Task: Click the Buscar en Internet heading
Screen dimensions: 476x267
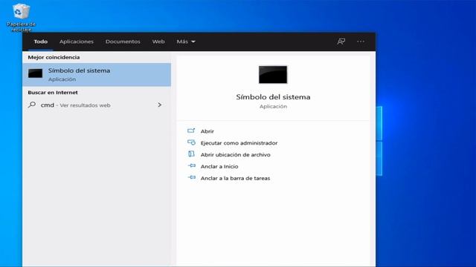Action: pos(53,92)
